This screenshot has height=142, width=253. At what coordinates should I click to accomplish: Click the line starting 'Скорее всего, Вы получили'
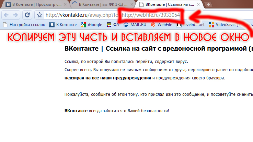[x=159, y=70]
